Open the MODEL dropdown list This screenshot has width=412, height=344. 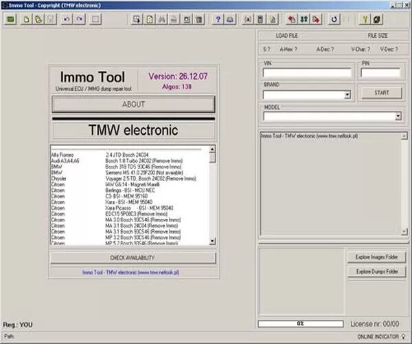tap(398, 116)
